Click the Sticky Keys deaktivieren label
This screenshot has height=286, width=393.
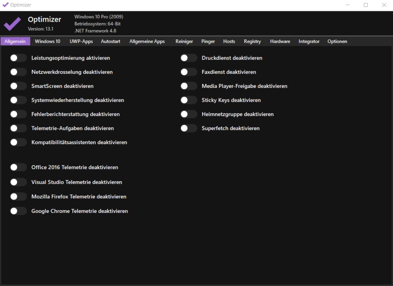pos(231,100)
